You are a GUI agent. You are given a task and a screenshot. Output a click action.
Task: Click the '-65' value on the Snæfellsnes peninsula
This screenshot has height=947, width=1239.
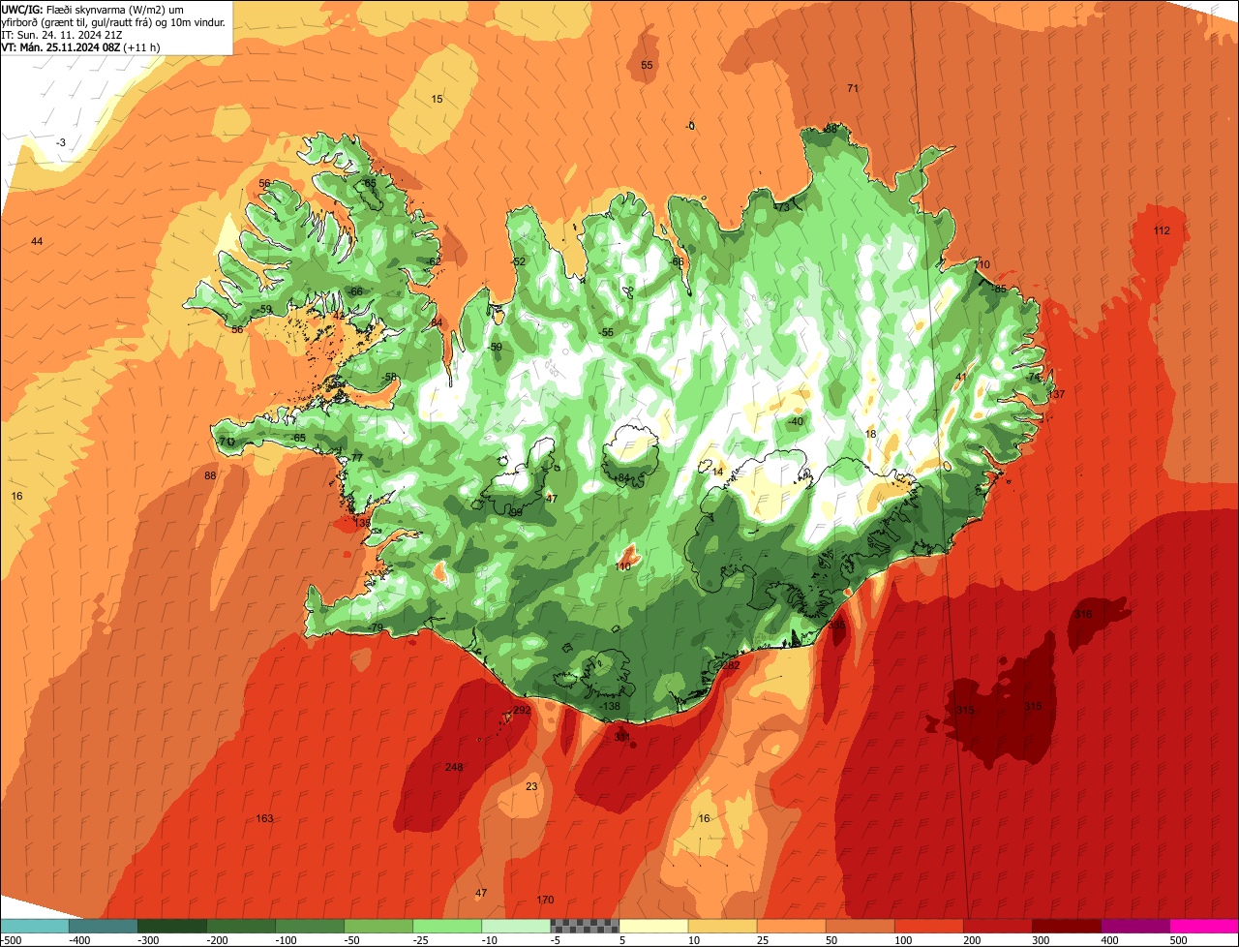click(298, 438)
